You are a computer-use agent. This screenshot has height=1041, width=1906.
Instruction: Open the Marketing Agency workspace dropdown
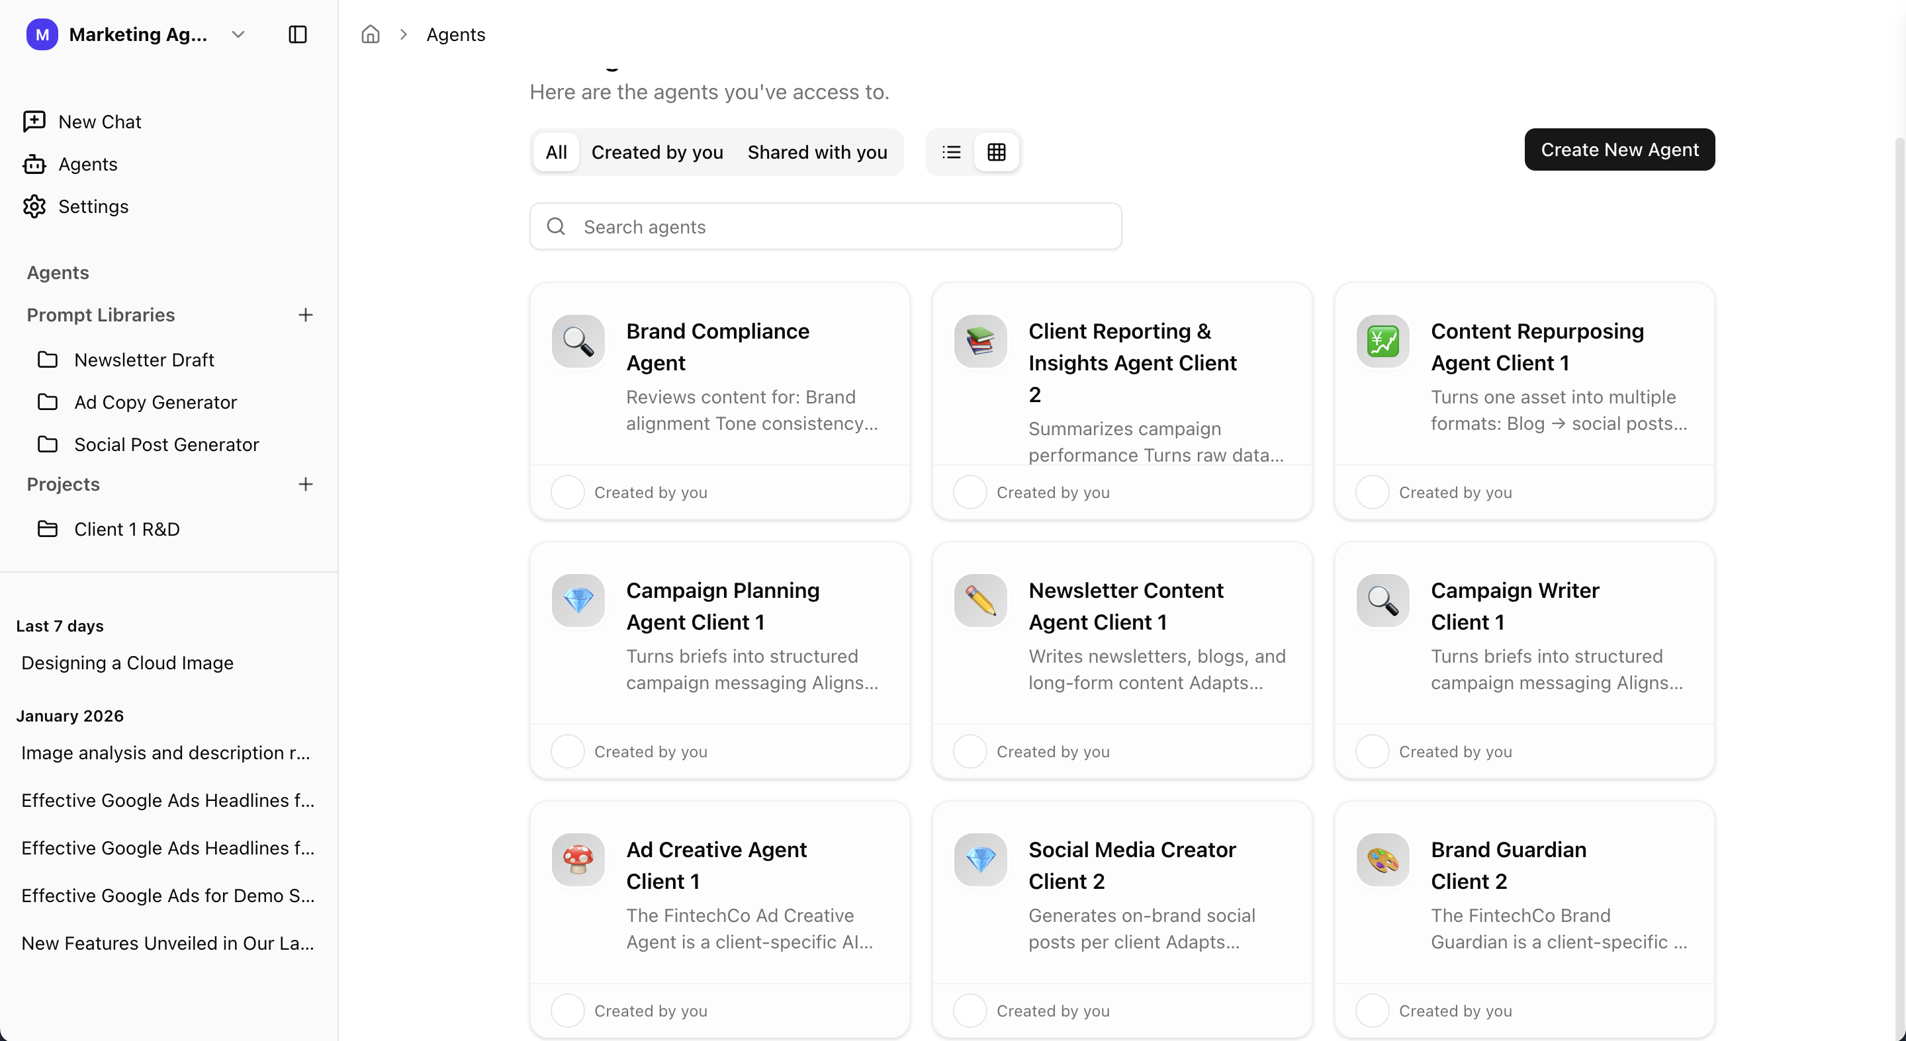click(238, 35)
